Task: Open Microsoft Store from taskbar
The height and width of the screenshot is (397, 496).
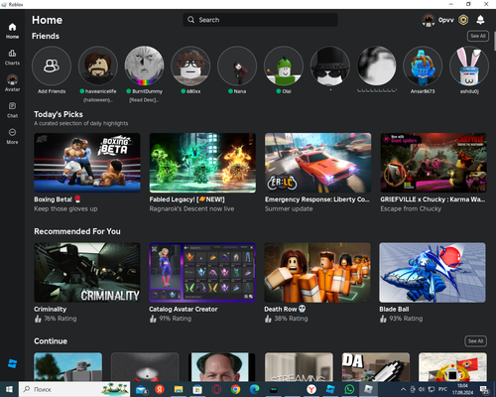Action: point(197,389)
